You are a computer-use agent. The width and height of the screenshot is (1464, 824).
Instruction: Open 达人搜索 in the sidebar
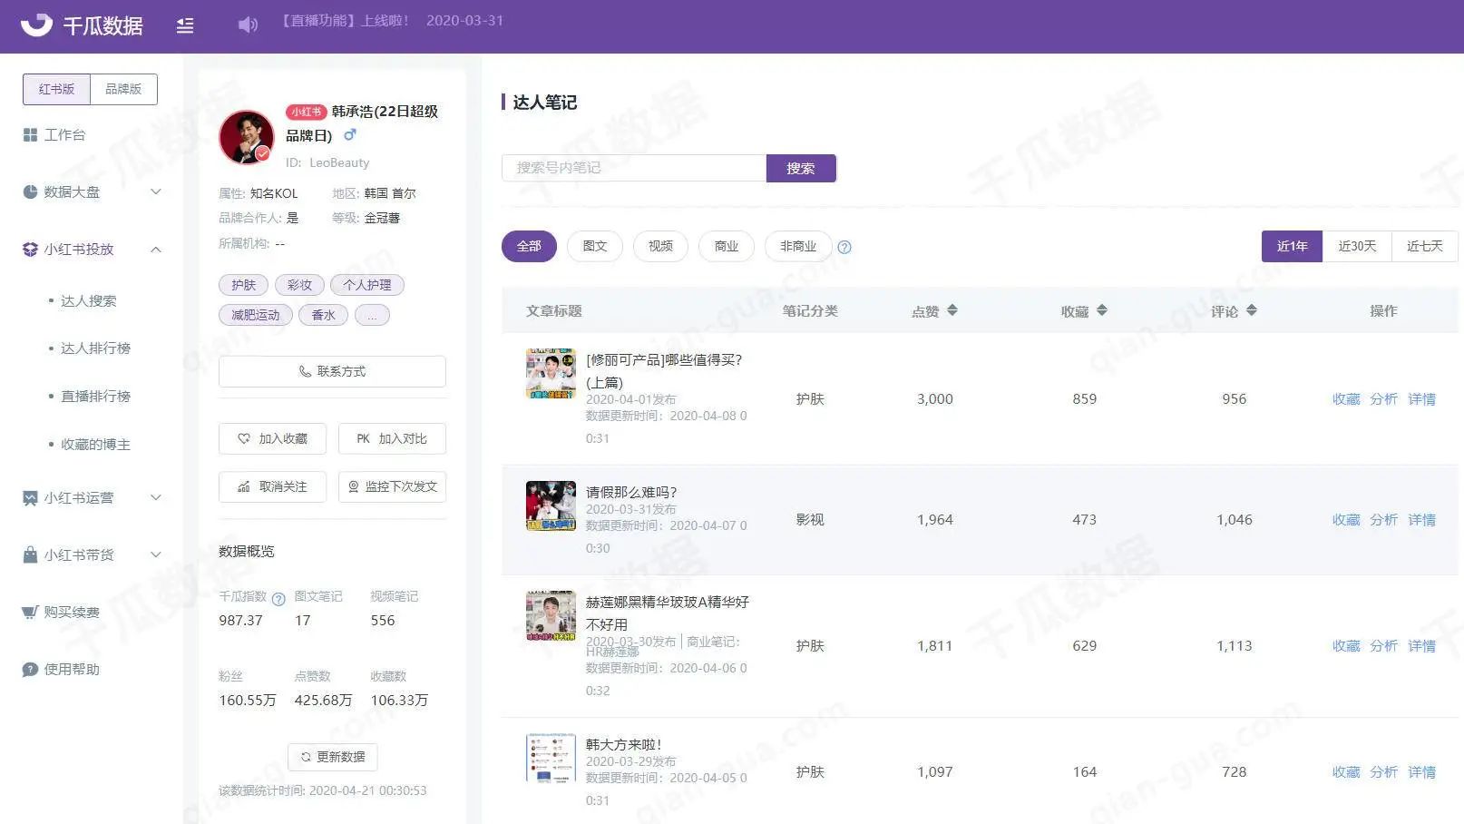88,300
